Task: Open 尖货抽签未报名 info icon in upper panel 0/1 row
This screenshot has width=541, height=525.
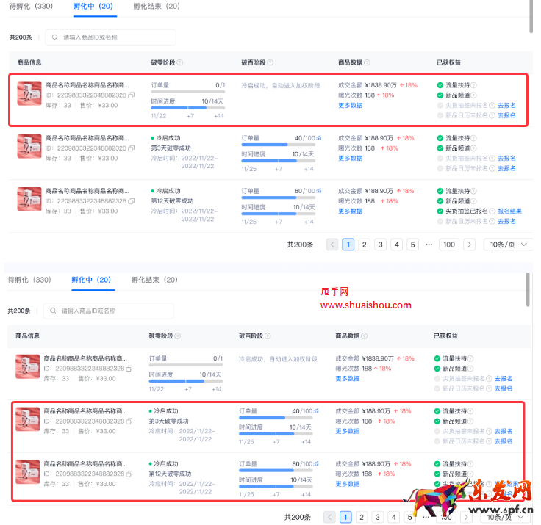Action: [x=492, y=106]
